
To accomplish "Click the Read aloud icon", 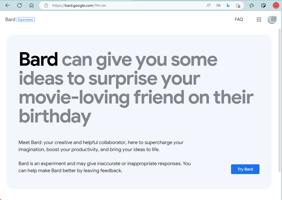I will click(x=208, y=5).
